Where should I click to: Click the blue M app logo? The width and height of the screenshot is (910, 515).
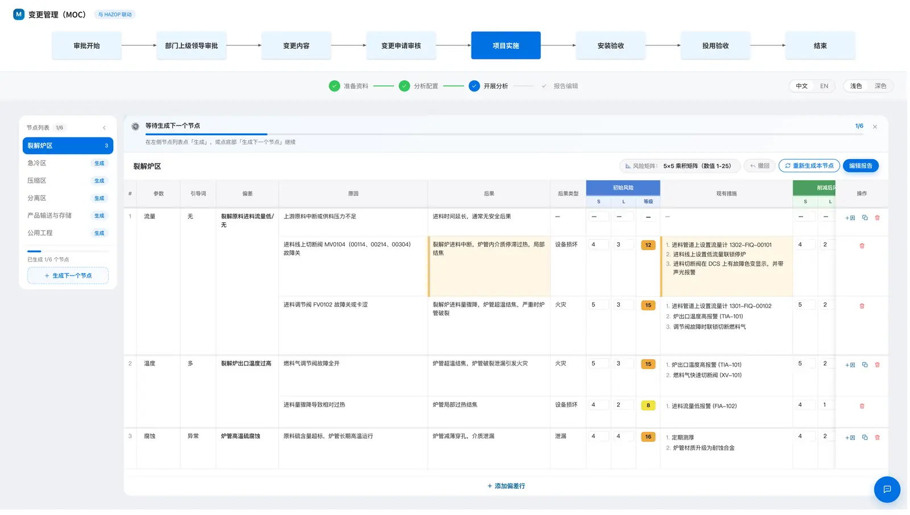point(19,14)
